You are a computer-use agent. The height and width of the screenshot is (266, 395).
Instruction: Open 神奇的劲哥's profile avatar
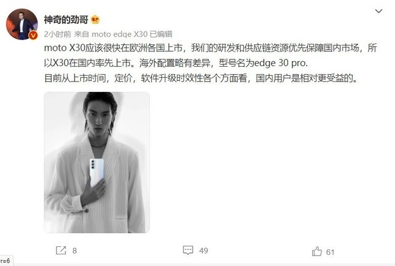tap(22, 24)
